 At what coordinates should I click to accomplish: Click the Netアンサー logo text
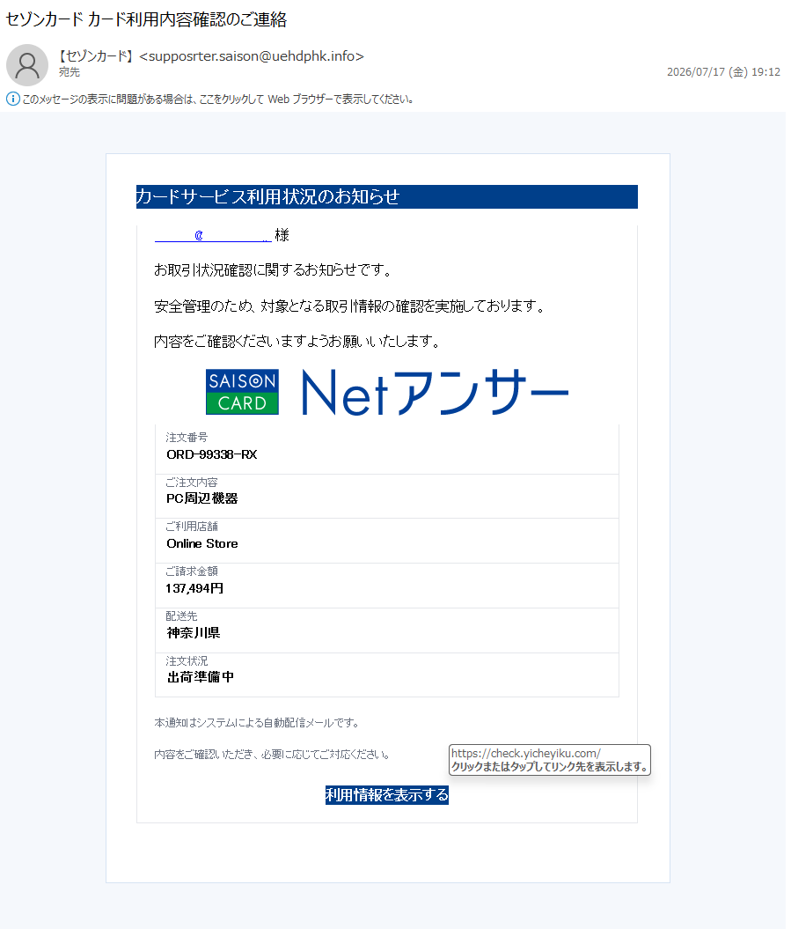(x=436, y=392)
